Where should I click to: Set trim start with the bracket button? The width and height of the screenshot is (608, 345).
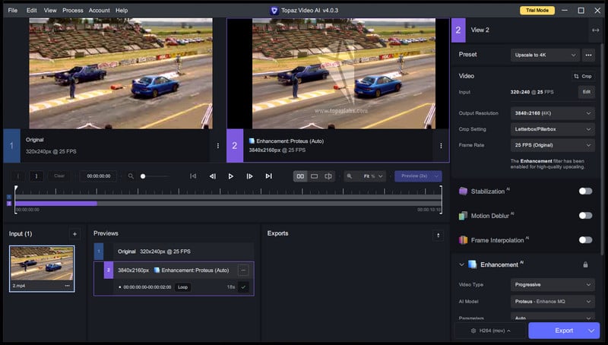tap(17, 176)
